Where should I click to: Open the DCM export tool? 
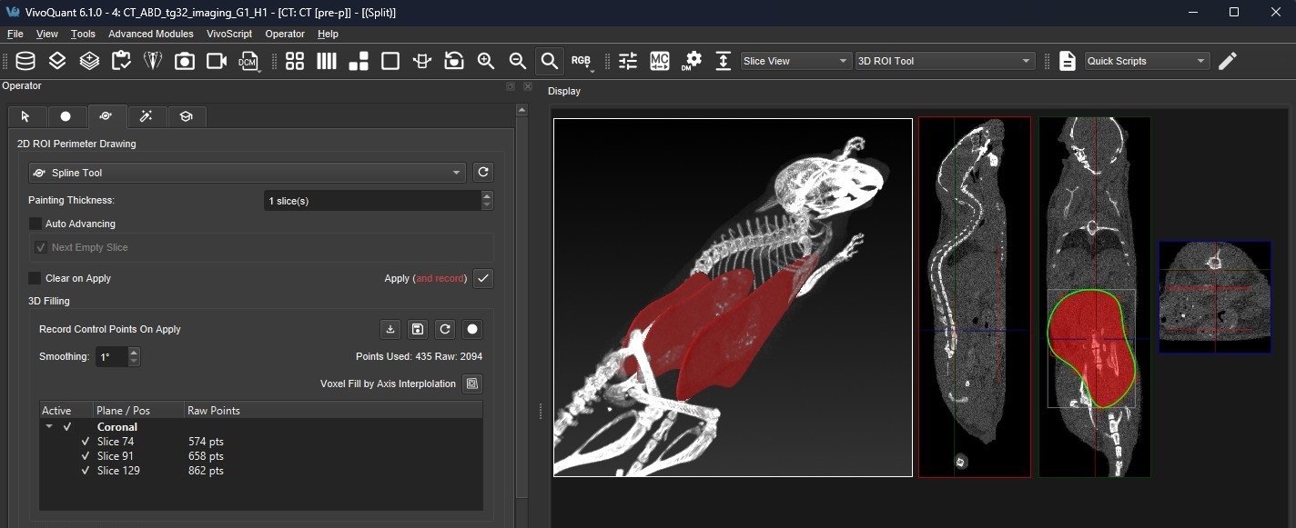(x=249, y=61)
